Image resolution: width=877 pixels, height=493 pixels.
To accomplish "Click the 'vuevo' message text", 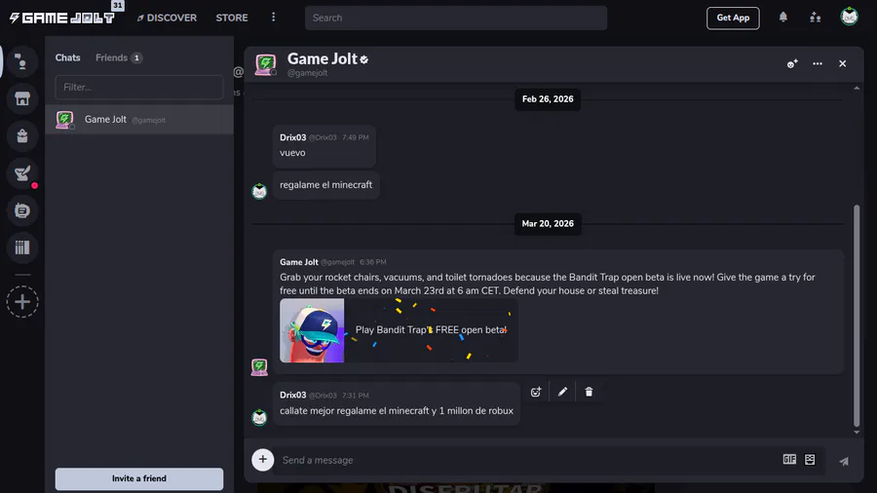I will (x=292, y=153).
